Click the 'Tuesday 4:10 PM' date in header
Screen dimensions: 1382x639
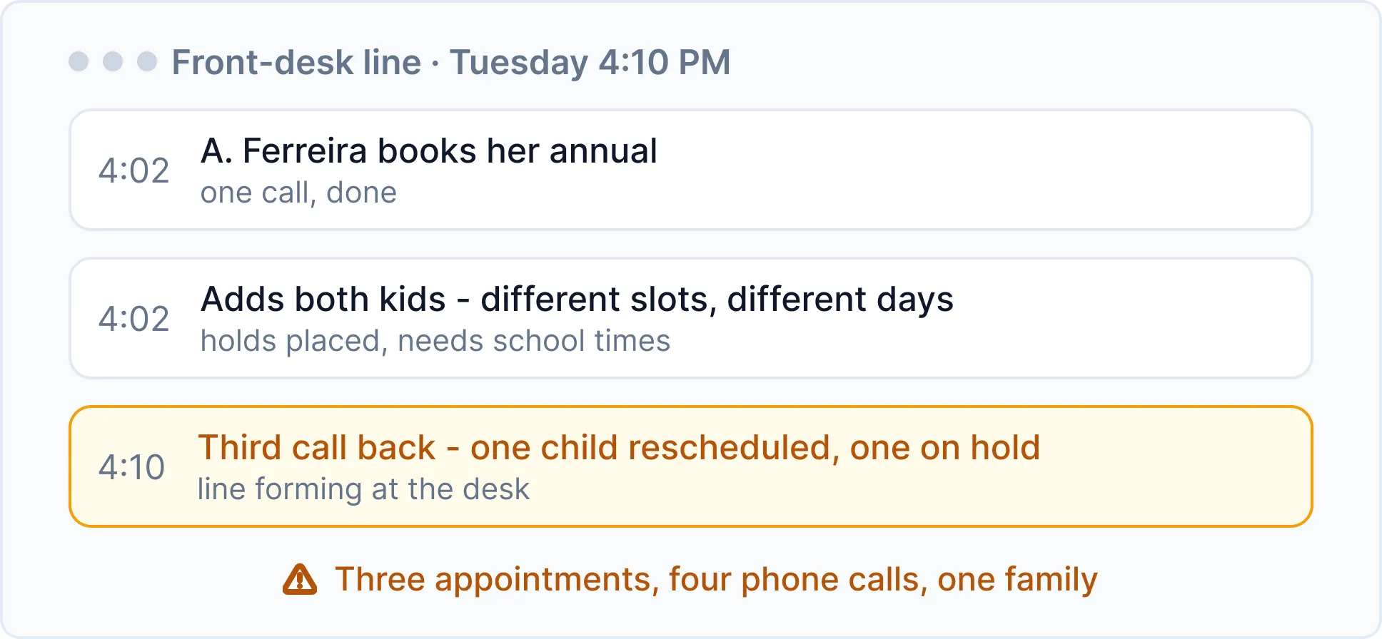click(x=590, y=63)
